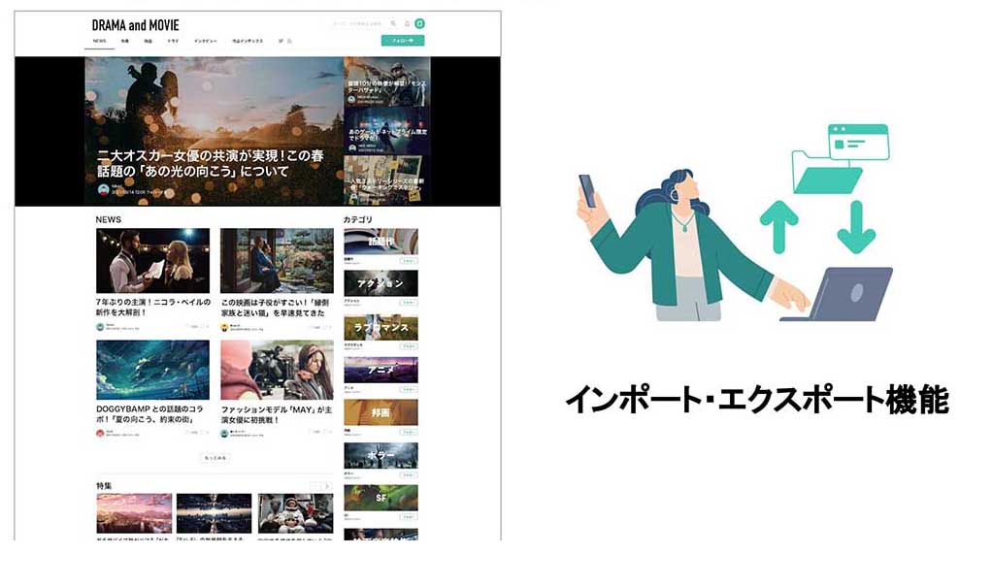Click next arrow in the 特集 carousel
This screenshot has height=587, width=993.
[327, 485]
